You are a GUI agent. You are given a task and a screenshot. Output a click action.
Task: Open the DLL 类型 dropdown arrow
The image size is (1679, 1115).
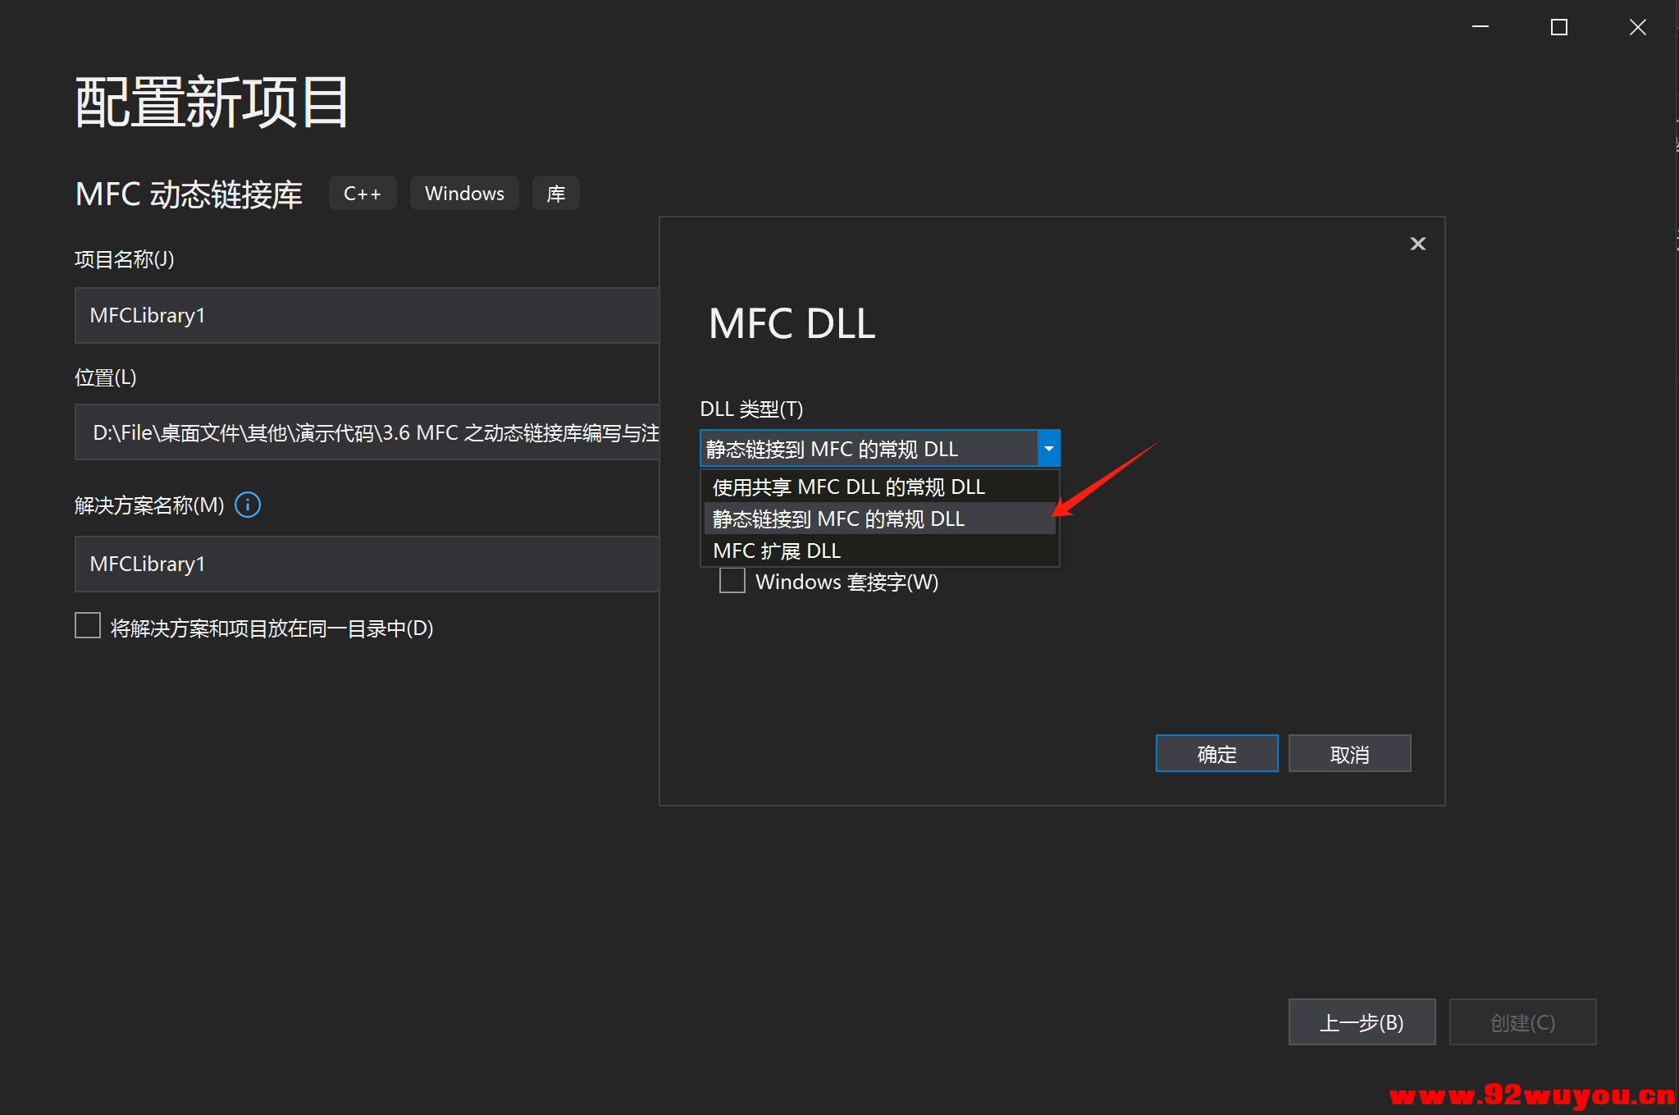(1048, 448)
